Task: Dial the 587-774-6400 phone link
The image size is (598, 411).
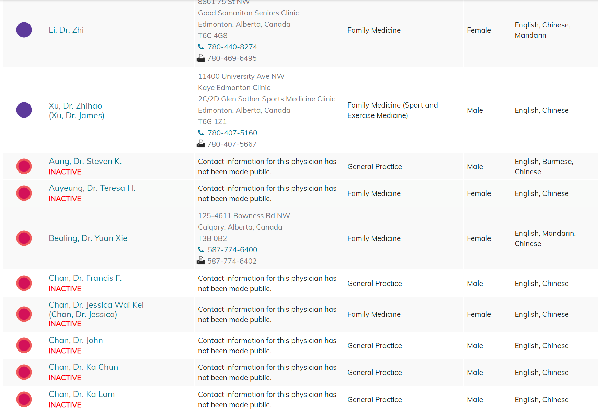Action: 232,250
